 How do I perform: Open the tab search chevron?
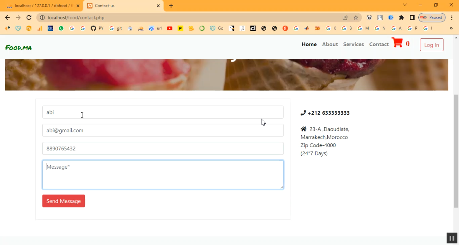coord(405,5)
